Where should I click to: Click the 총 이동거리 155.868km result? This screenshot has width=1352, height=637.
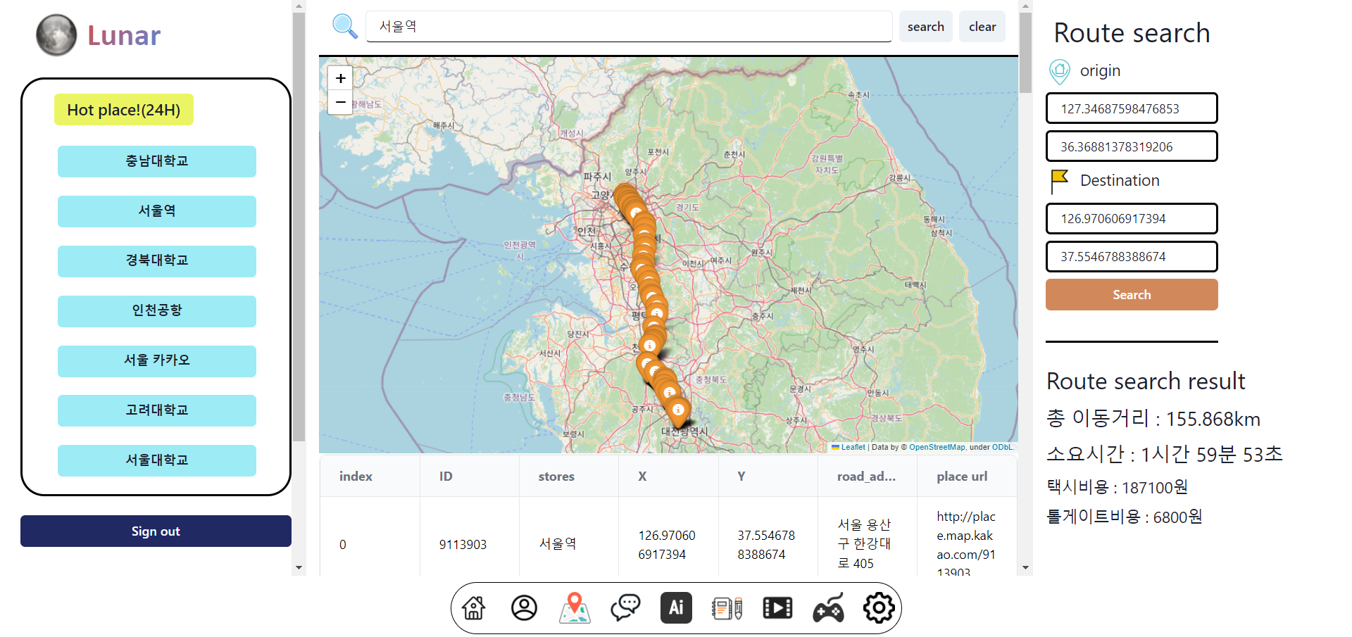(x=1153, y=419)
